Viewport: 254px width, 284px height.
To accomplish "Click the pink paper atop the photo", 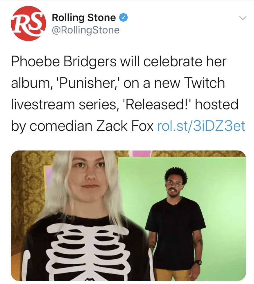I will tap(142, 154).
